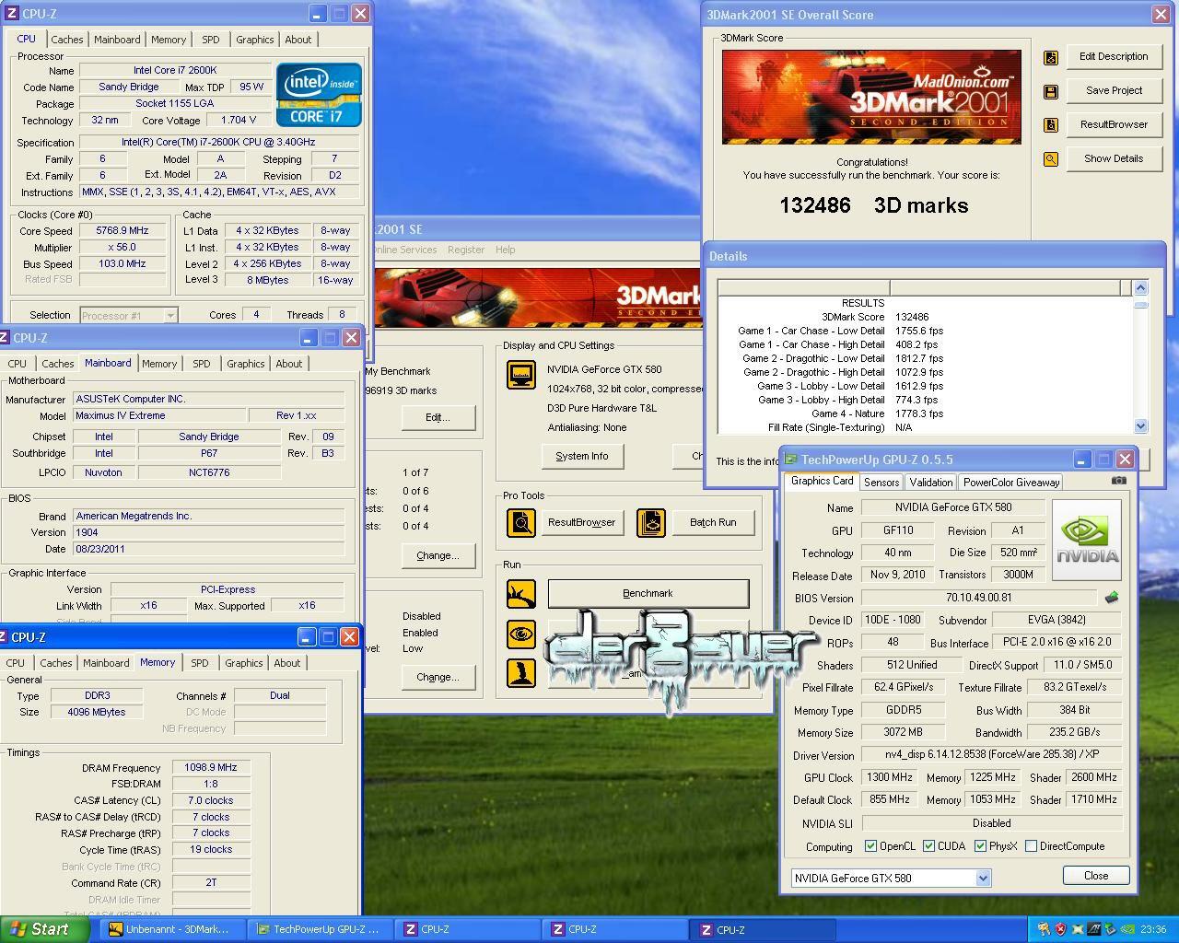Screen dimensions: 1179x943
Task: Toggle the OpenCL checkbox in GPU-Z
Action: [x=870, y=846]
